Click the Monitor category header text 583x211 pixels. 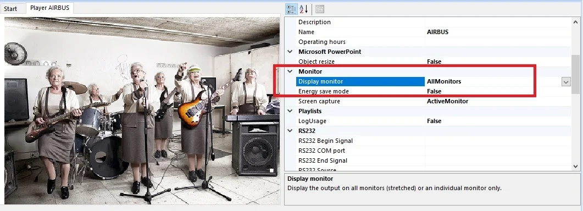coord(310,71)
